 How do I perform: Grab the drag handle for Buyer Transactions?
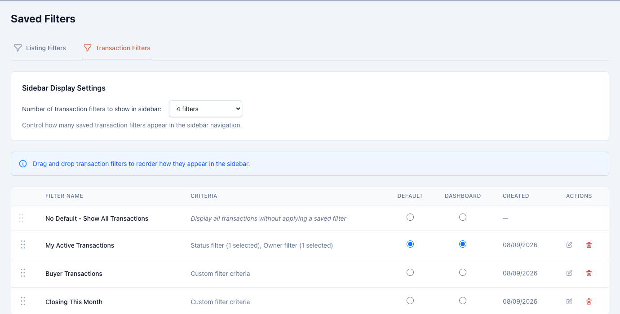23,273
